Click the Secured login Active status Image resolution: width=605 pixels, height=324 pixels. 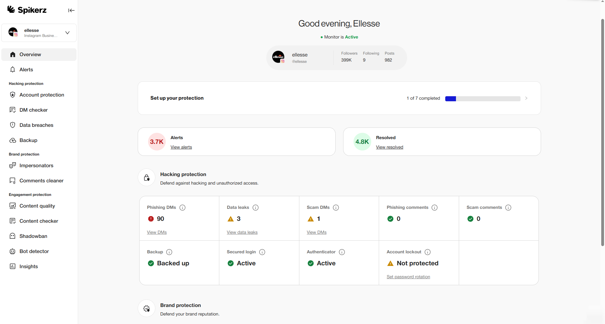tap(246, 263)
